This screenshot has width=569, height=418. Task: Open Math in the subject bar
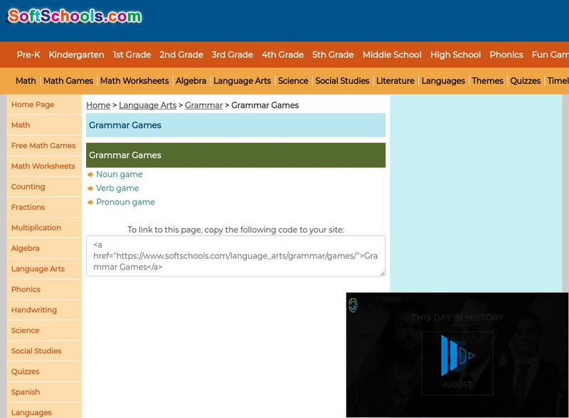pyautogui.click(x=26, y=80)
